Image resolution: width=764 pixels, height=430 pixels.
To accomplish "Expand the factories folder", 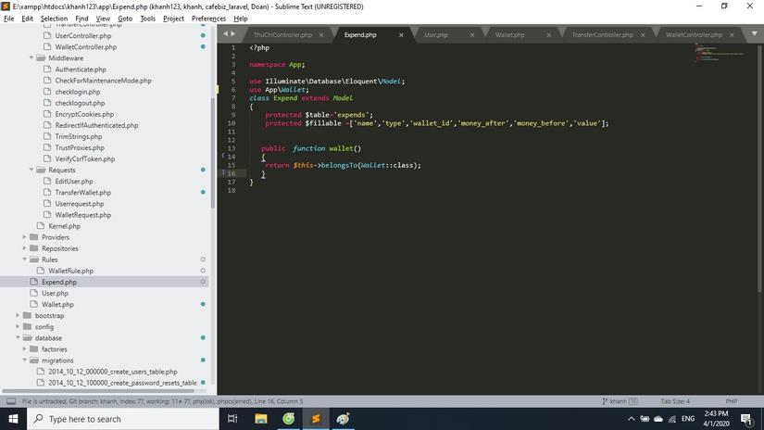I will tap(24, 349).
